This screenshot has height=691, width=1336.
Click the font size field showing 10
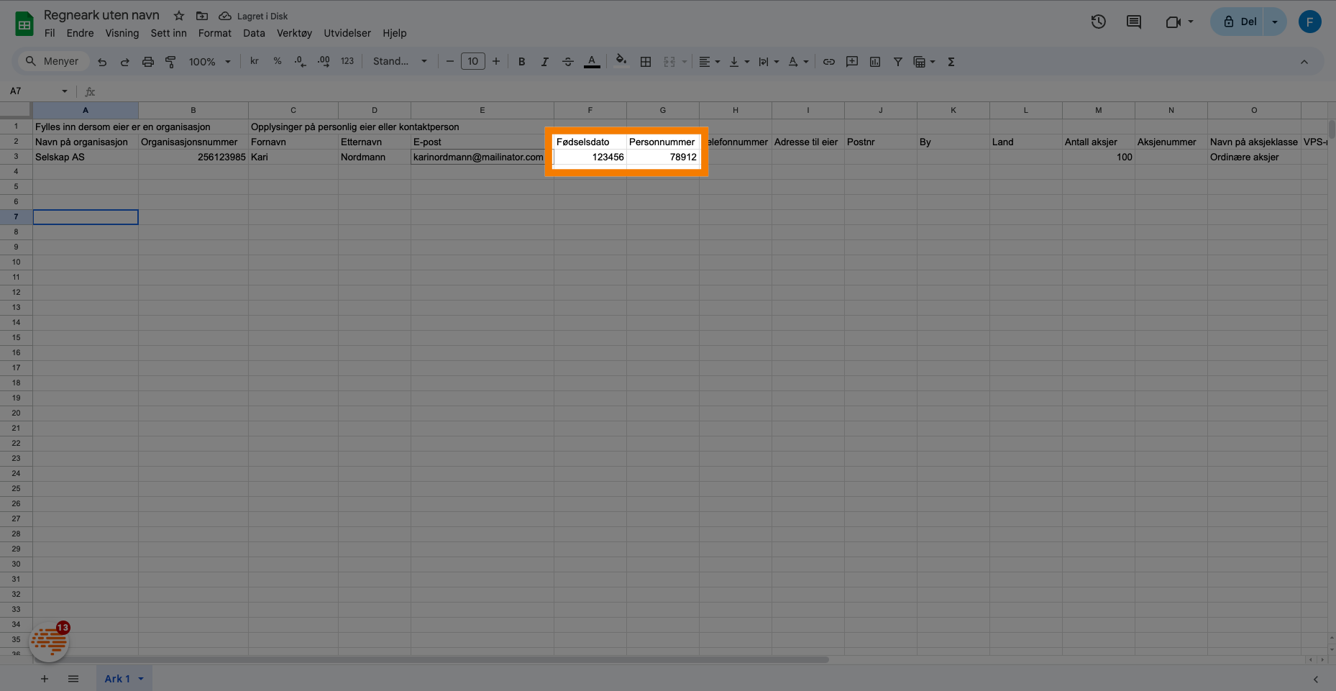[473, 61]
